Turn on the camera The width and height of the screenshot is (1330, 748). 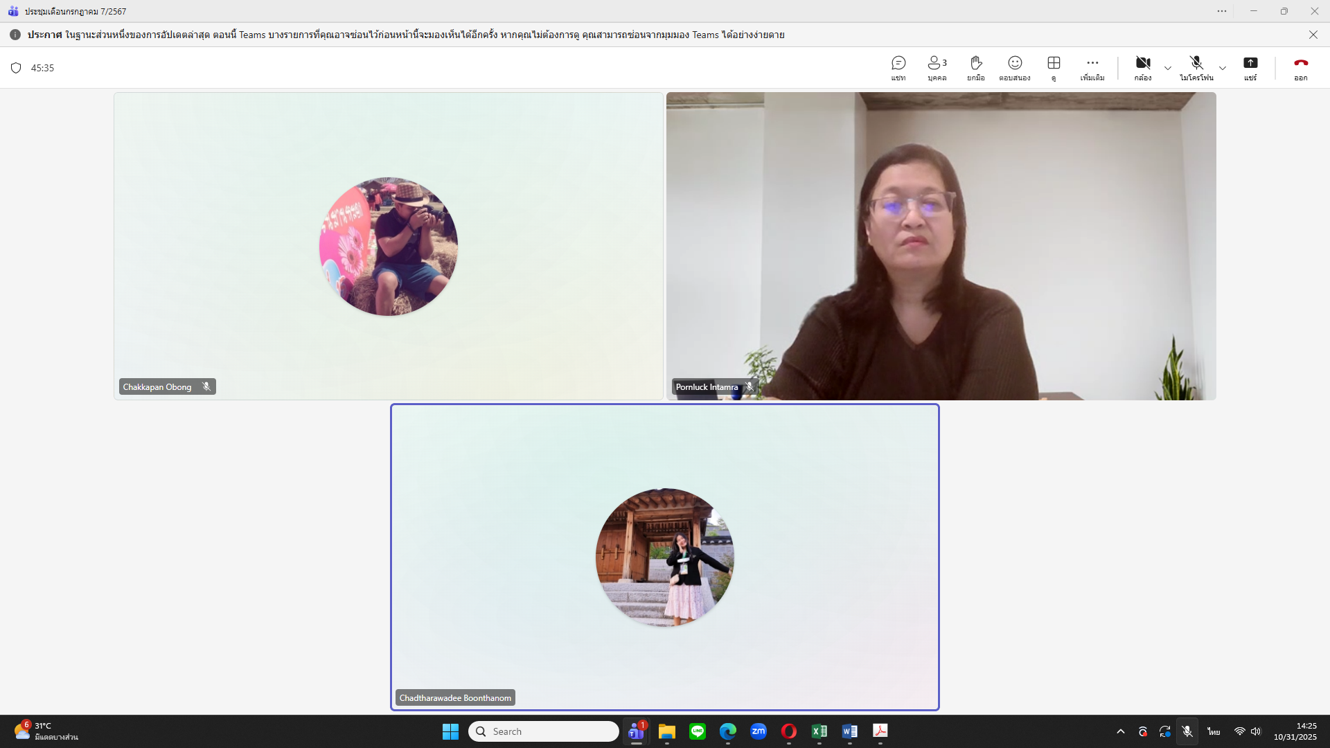click(1143, 67)
